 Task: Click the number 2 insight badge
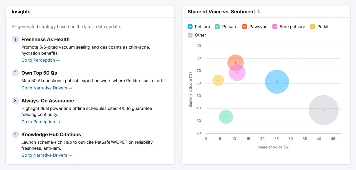click(15, 73)
